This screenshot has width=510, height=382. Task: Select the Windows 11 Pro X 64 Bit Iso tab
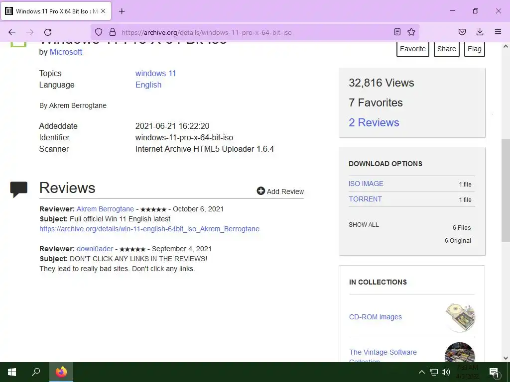(x=56, y=11)
